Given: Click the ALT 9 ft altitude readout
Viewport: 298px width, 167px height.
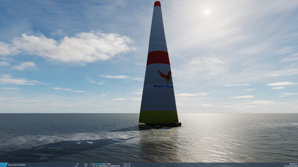Looking at the screenshot, I should point(81,166).
